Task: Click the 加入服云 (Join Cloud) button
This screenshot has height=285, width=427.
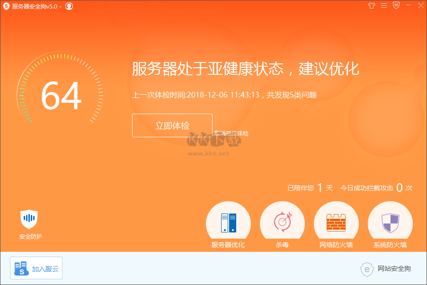Action: (x=36, y=267)
